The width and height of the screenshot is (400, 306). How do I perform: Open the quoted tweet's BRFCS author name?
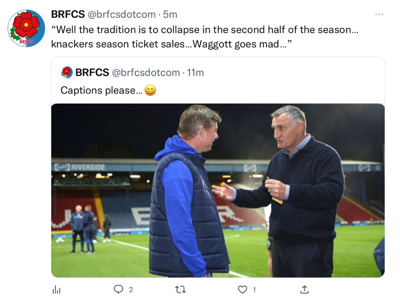pyautogui.click(x=92, y=73)
